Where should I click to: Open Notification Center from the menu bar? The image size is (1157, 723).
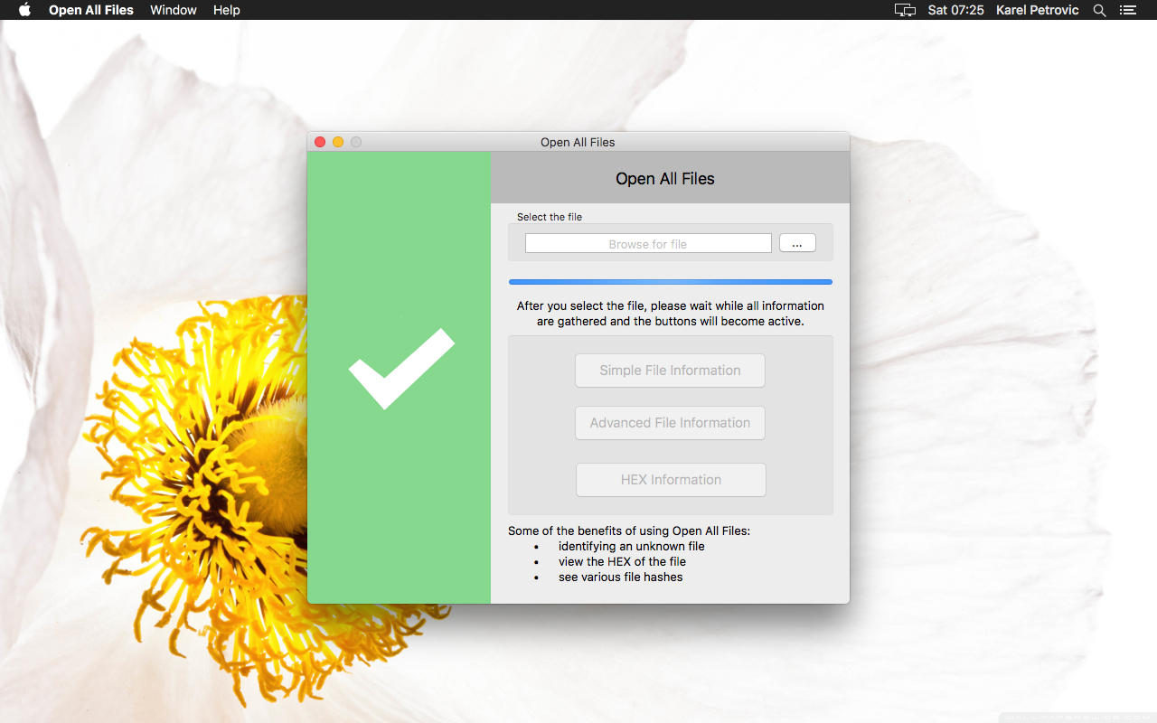(x=1128, y=10)
